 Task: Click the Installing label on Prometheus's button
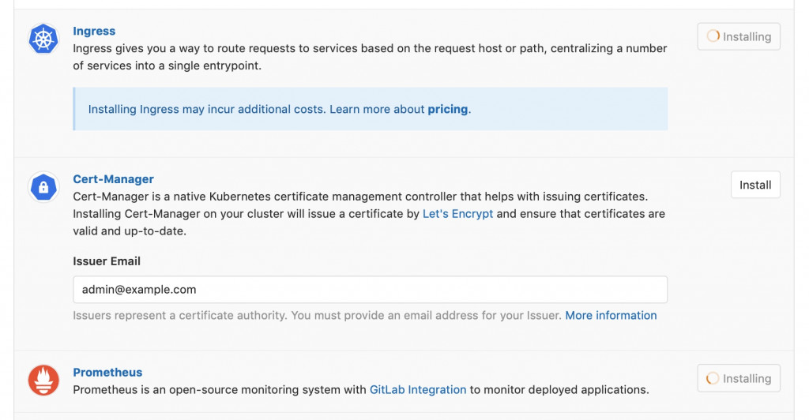coord(747,379)
